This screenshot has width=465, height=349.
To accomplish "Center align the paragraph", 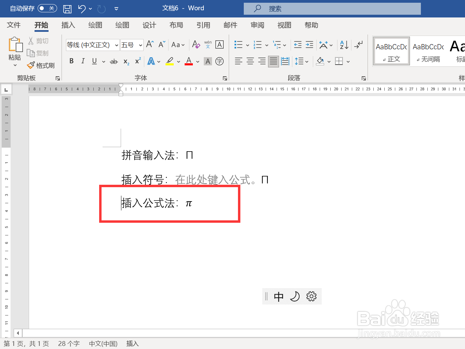I will click(250, 61).
